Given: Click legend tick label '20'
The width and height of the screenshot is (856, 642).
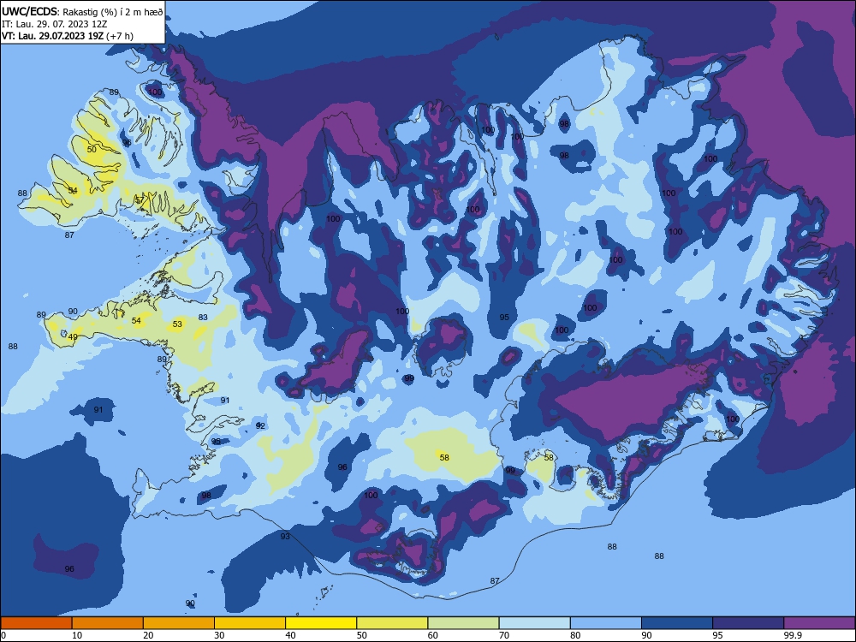Looking at the screenshot, I should coord(148,635).
